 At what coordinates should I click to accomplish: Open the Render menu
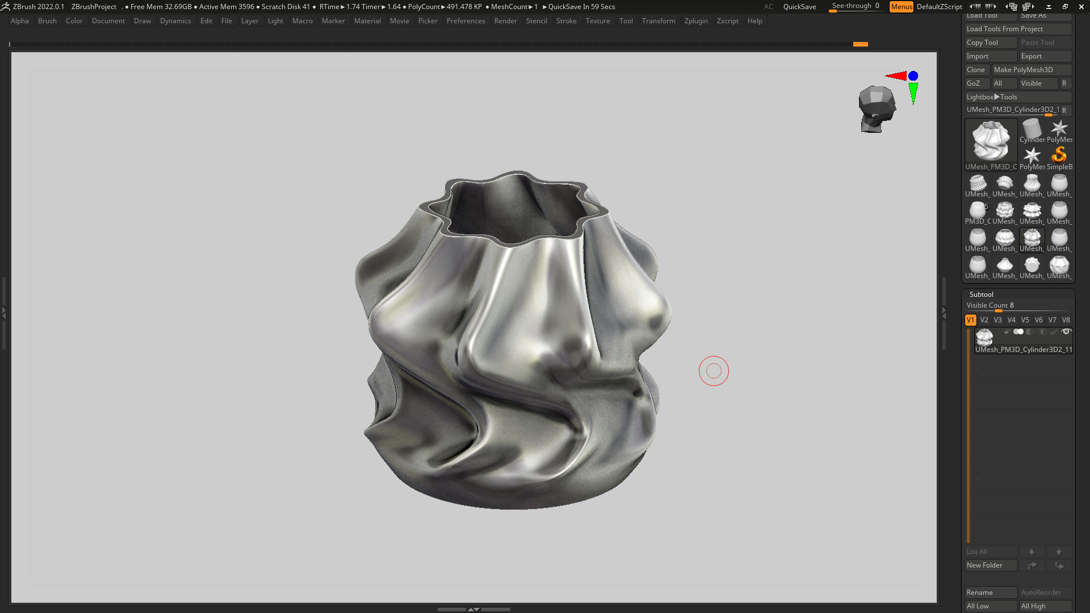505,21
